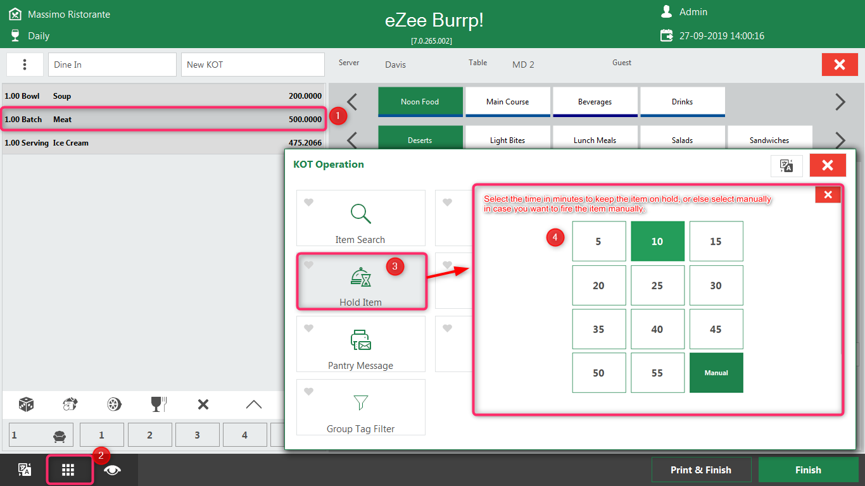The height and width of the screenshot is (486, 865).
Task: Click the New KOT field
Action: [x=253, y=65]
